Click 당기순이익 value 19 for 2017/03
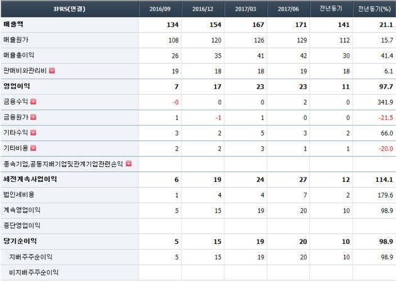This screenshot has width=396, height=281. pyautogui.click(x=260, y=241)
